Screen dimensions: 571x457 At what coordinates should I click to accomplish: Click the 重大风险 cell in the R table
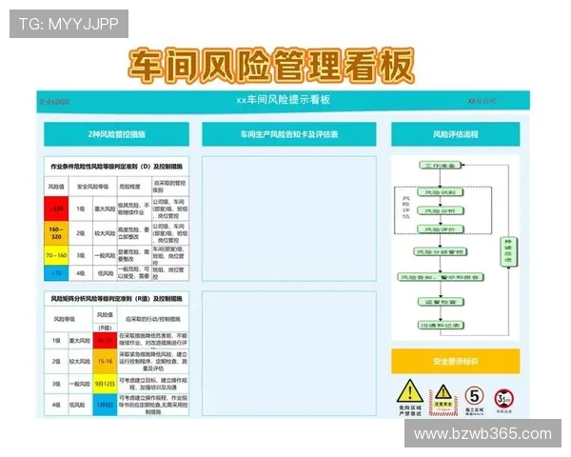[x=81, y=341]
